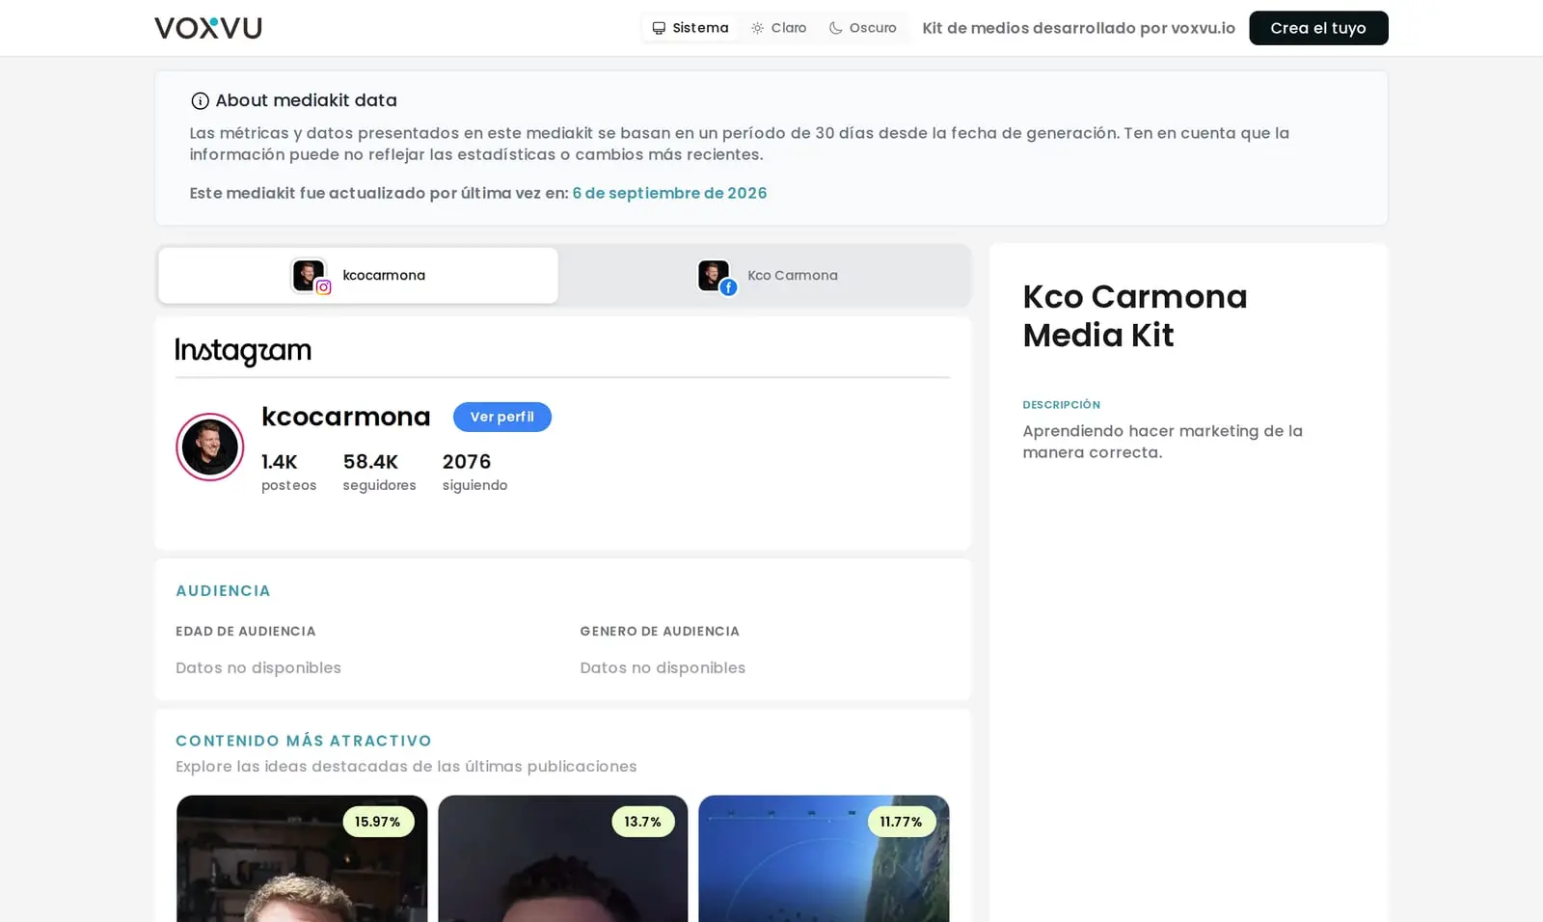This screenshot has height=922, width=1543.
Task: Click the GENERO DE AUDIENCIA label
Action: click(660, 631)
